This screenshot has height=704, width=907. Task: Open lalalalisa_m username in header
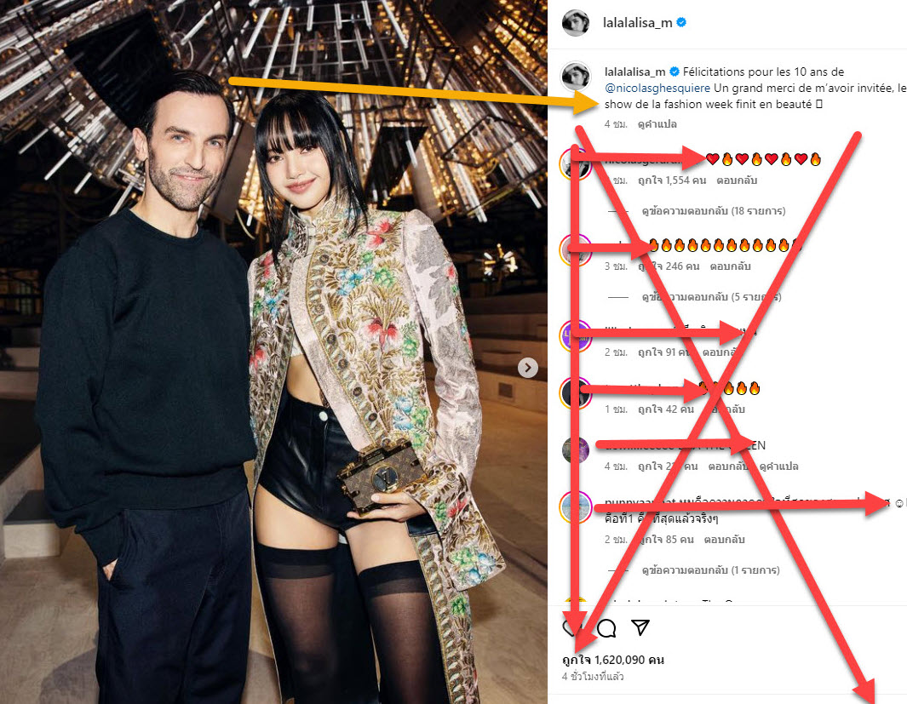tap(637, 22)
